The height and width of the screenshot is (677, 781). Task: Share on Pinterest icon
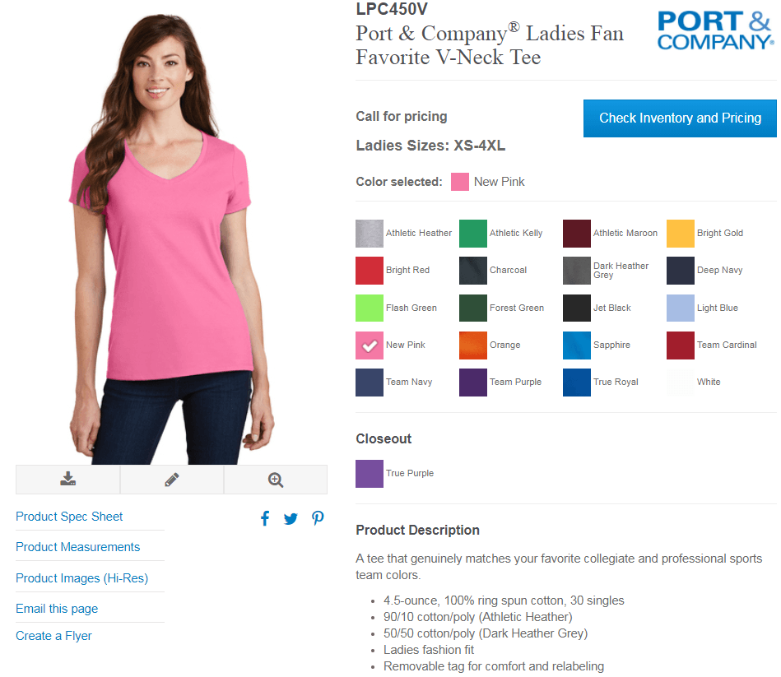coord(318,518)
